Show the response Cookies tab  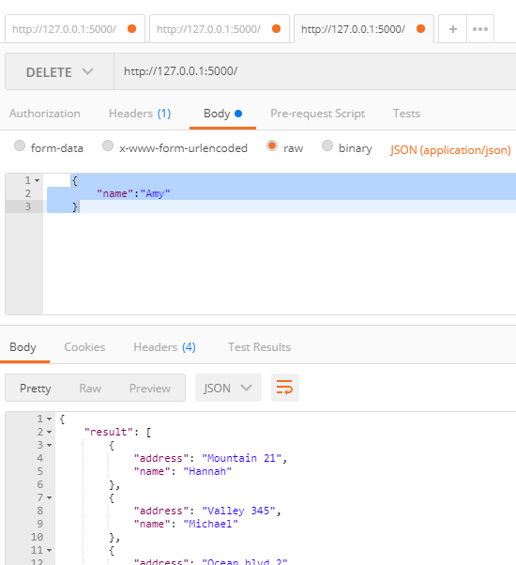click(x=84, y=347)
